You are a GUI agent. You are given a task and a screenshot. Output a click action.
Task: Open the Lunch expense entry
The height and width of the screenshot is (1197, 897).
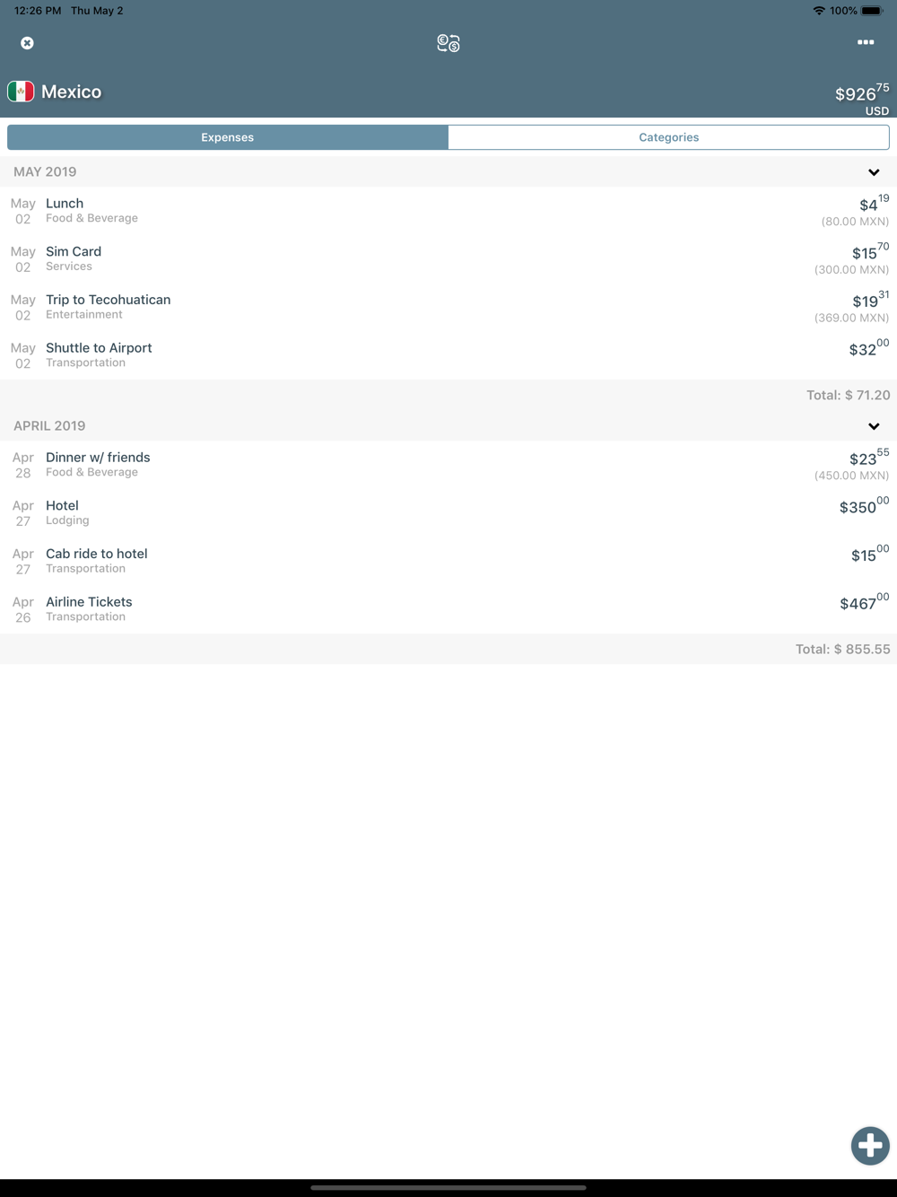tap(448, 211)
